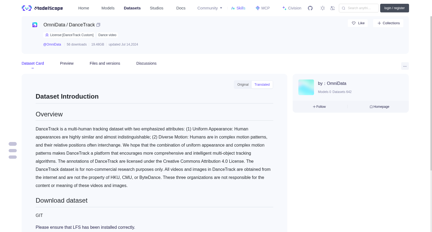Navigate to Datasets in top menu
This screenshot has height=232, width=432.
click(132, 8)
